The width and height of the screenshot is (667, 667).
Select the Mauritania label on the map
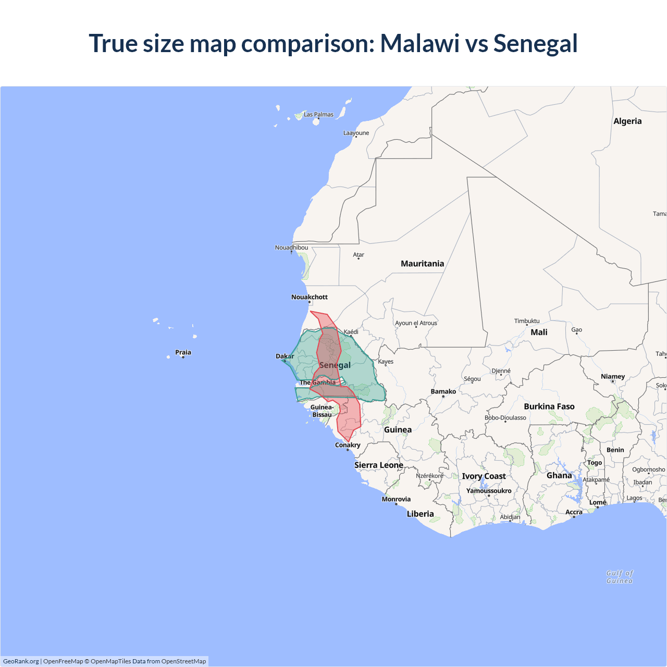(422, 264)
